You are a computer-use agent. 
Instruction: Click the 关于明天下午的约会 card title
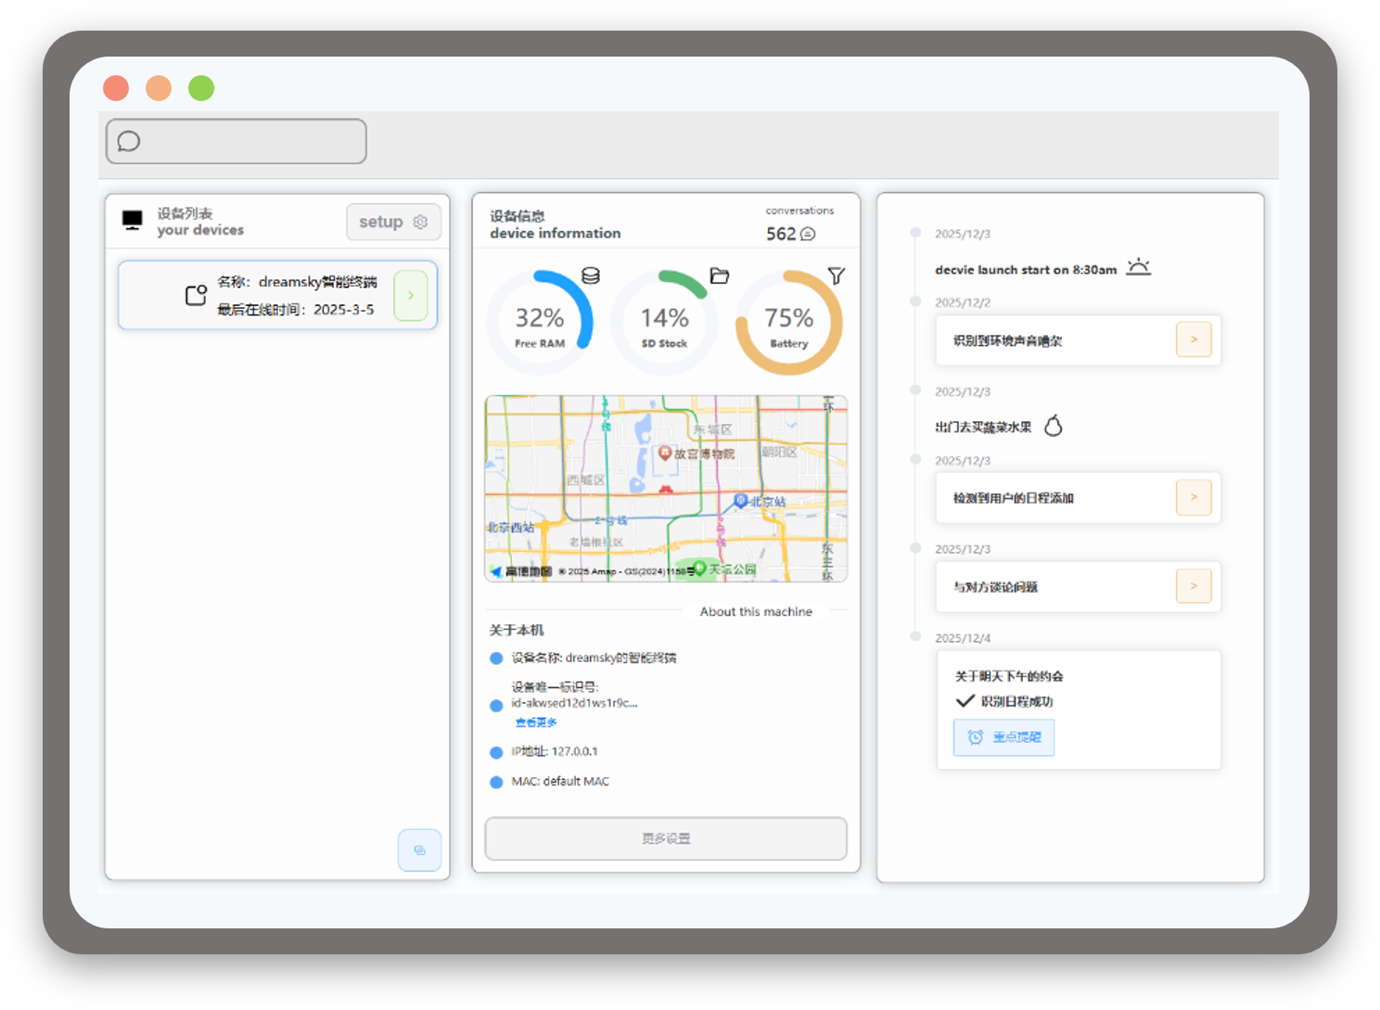1009,676
